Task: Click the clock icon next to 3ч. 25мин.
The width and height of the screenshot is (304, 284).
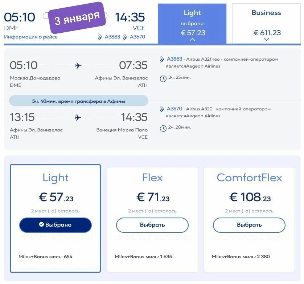Action: click(x=163, y=78)
